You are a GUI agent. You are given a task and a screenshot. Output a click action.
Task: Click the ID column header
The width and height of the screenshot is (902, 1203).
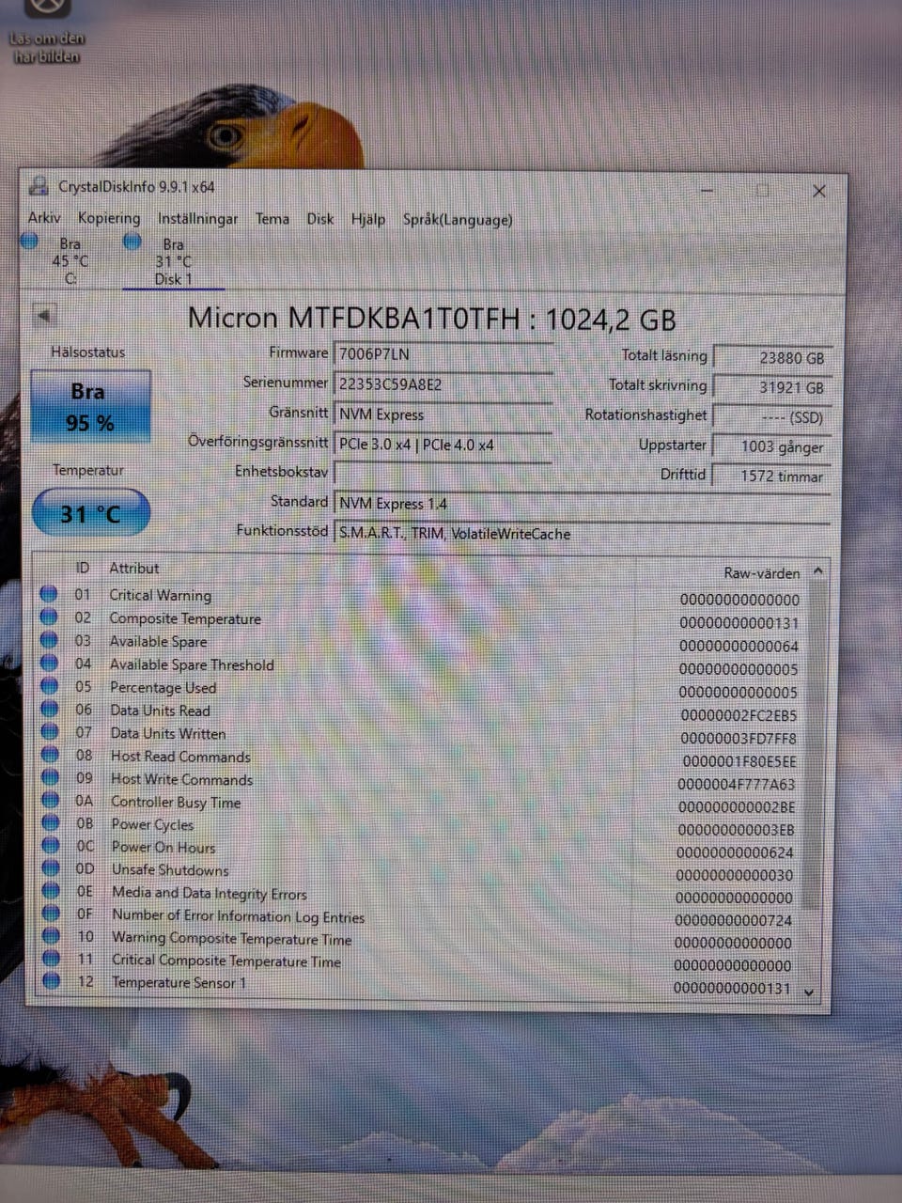pos(83,568)
